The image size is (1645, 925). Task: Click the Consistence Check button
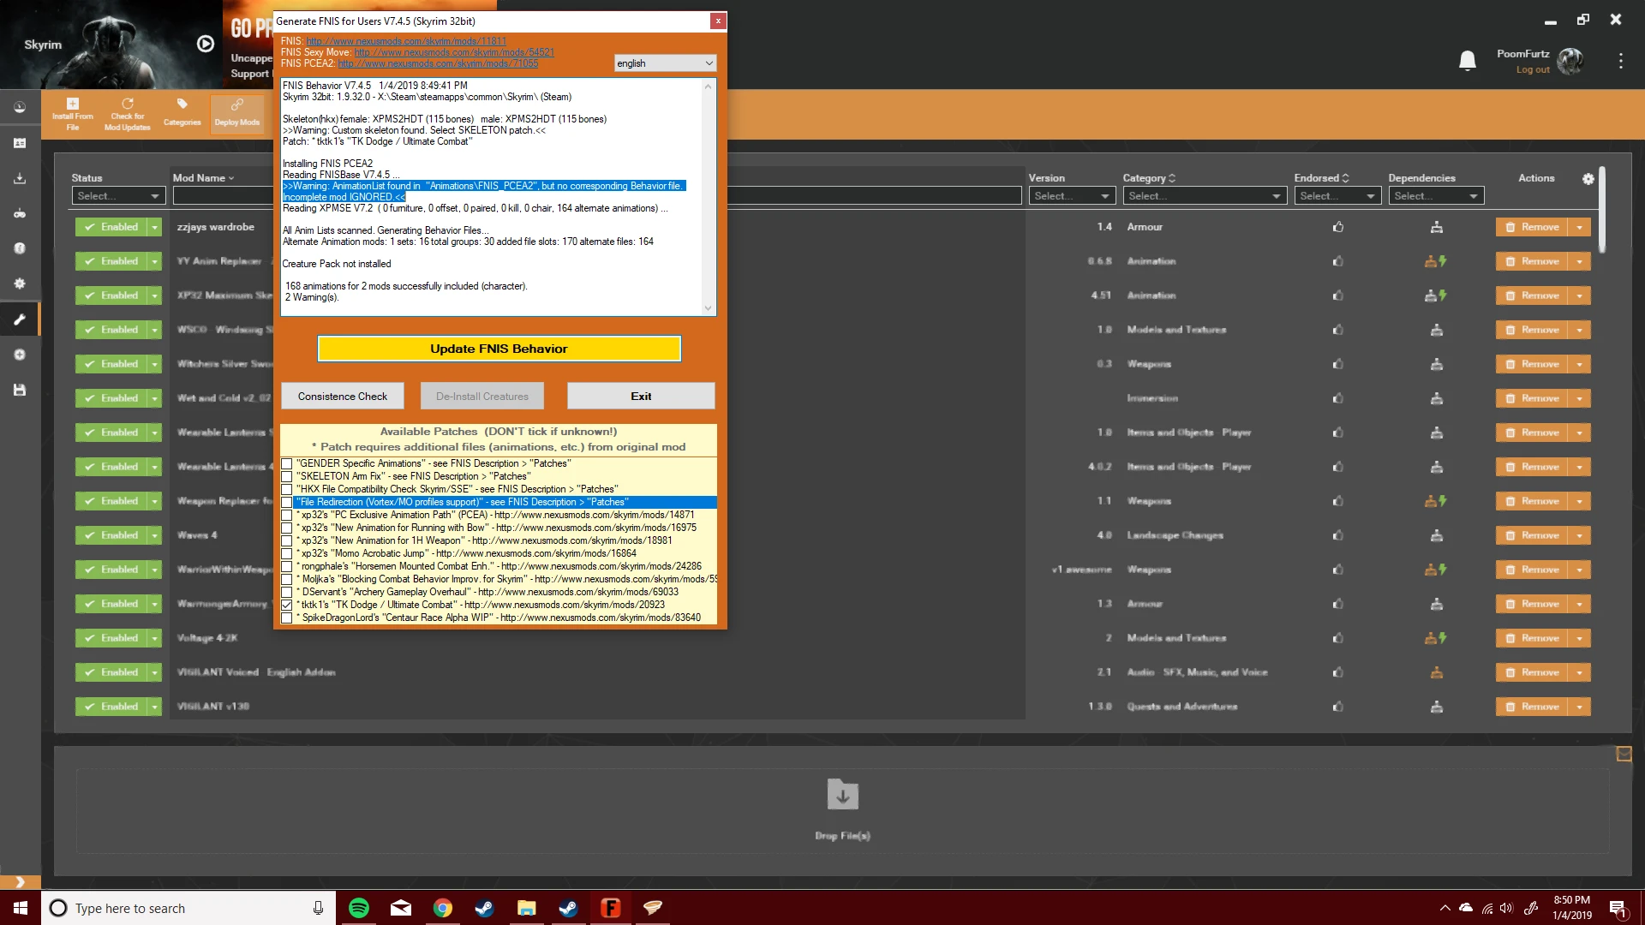click(342, 397)
